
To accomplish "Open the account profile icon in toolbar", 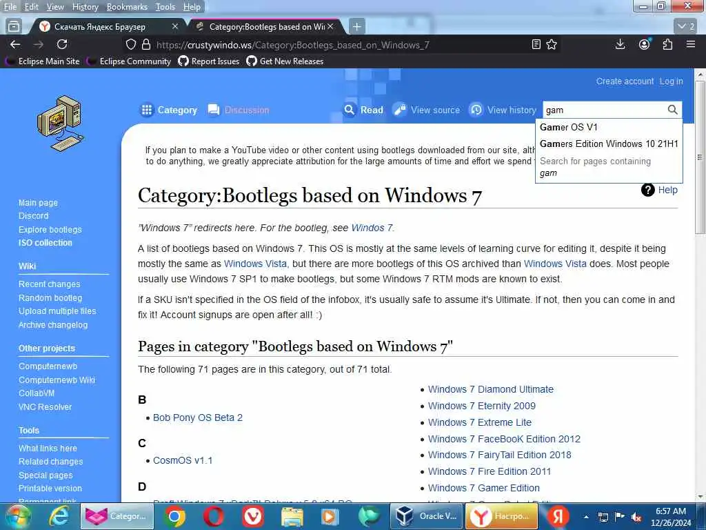I will pyautogui.click(x=645, y=44).
